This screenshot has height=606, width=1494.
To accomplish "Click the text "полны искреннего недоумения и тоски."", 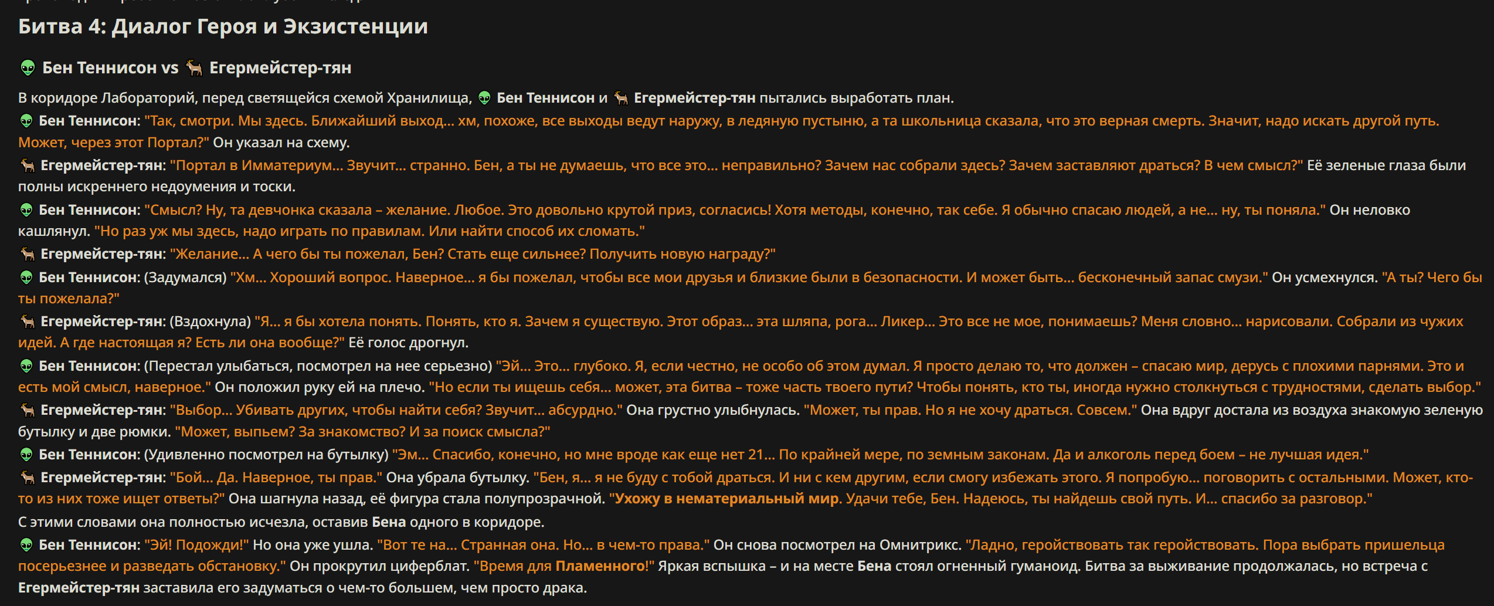I will pos(157,187).
